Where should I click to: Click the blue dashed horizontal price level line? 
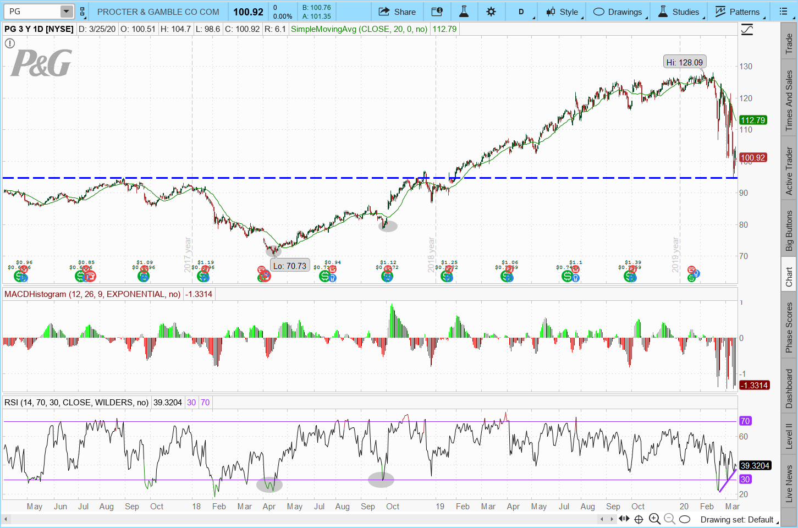click(370, 178)
